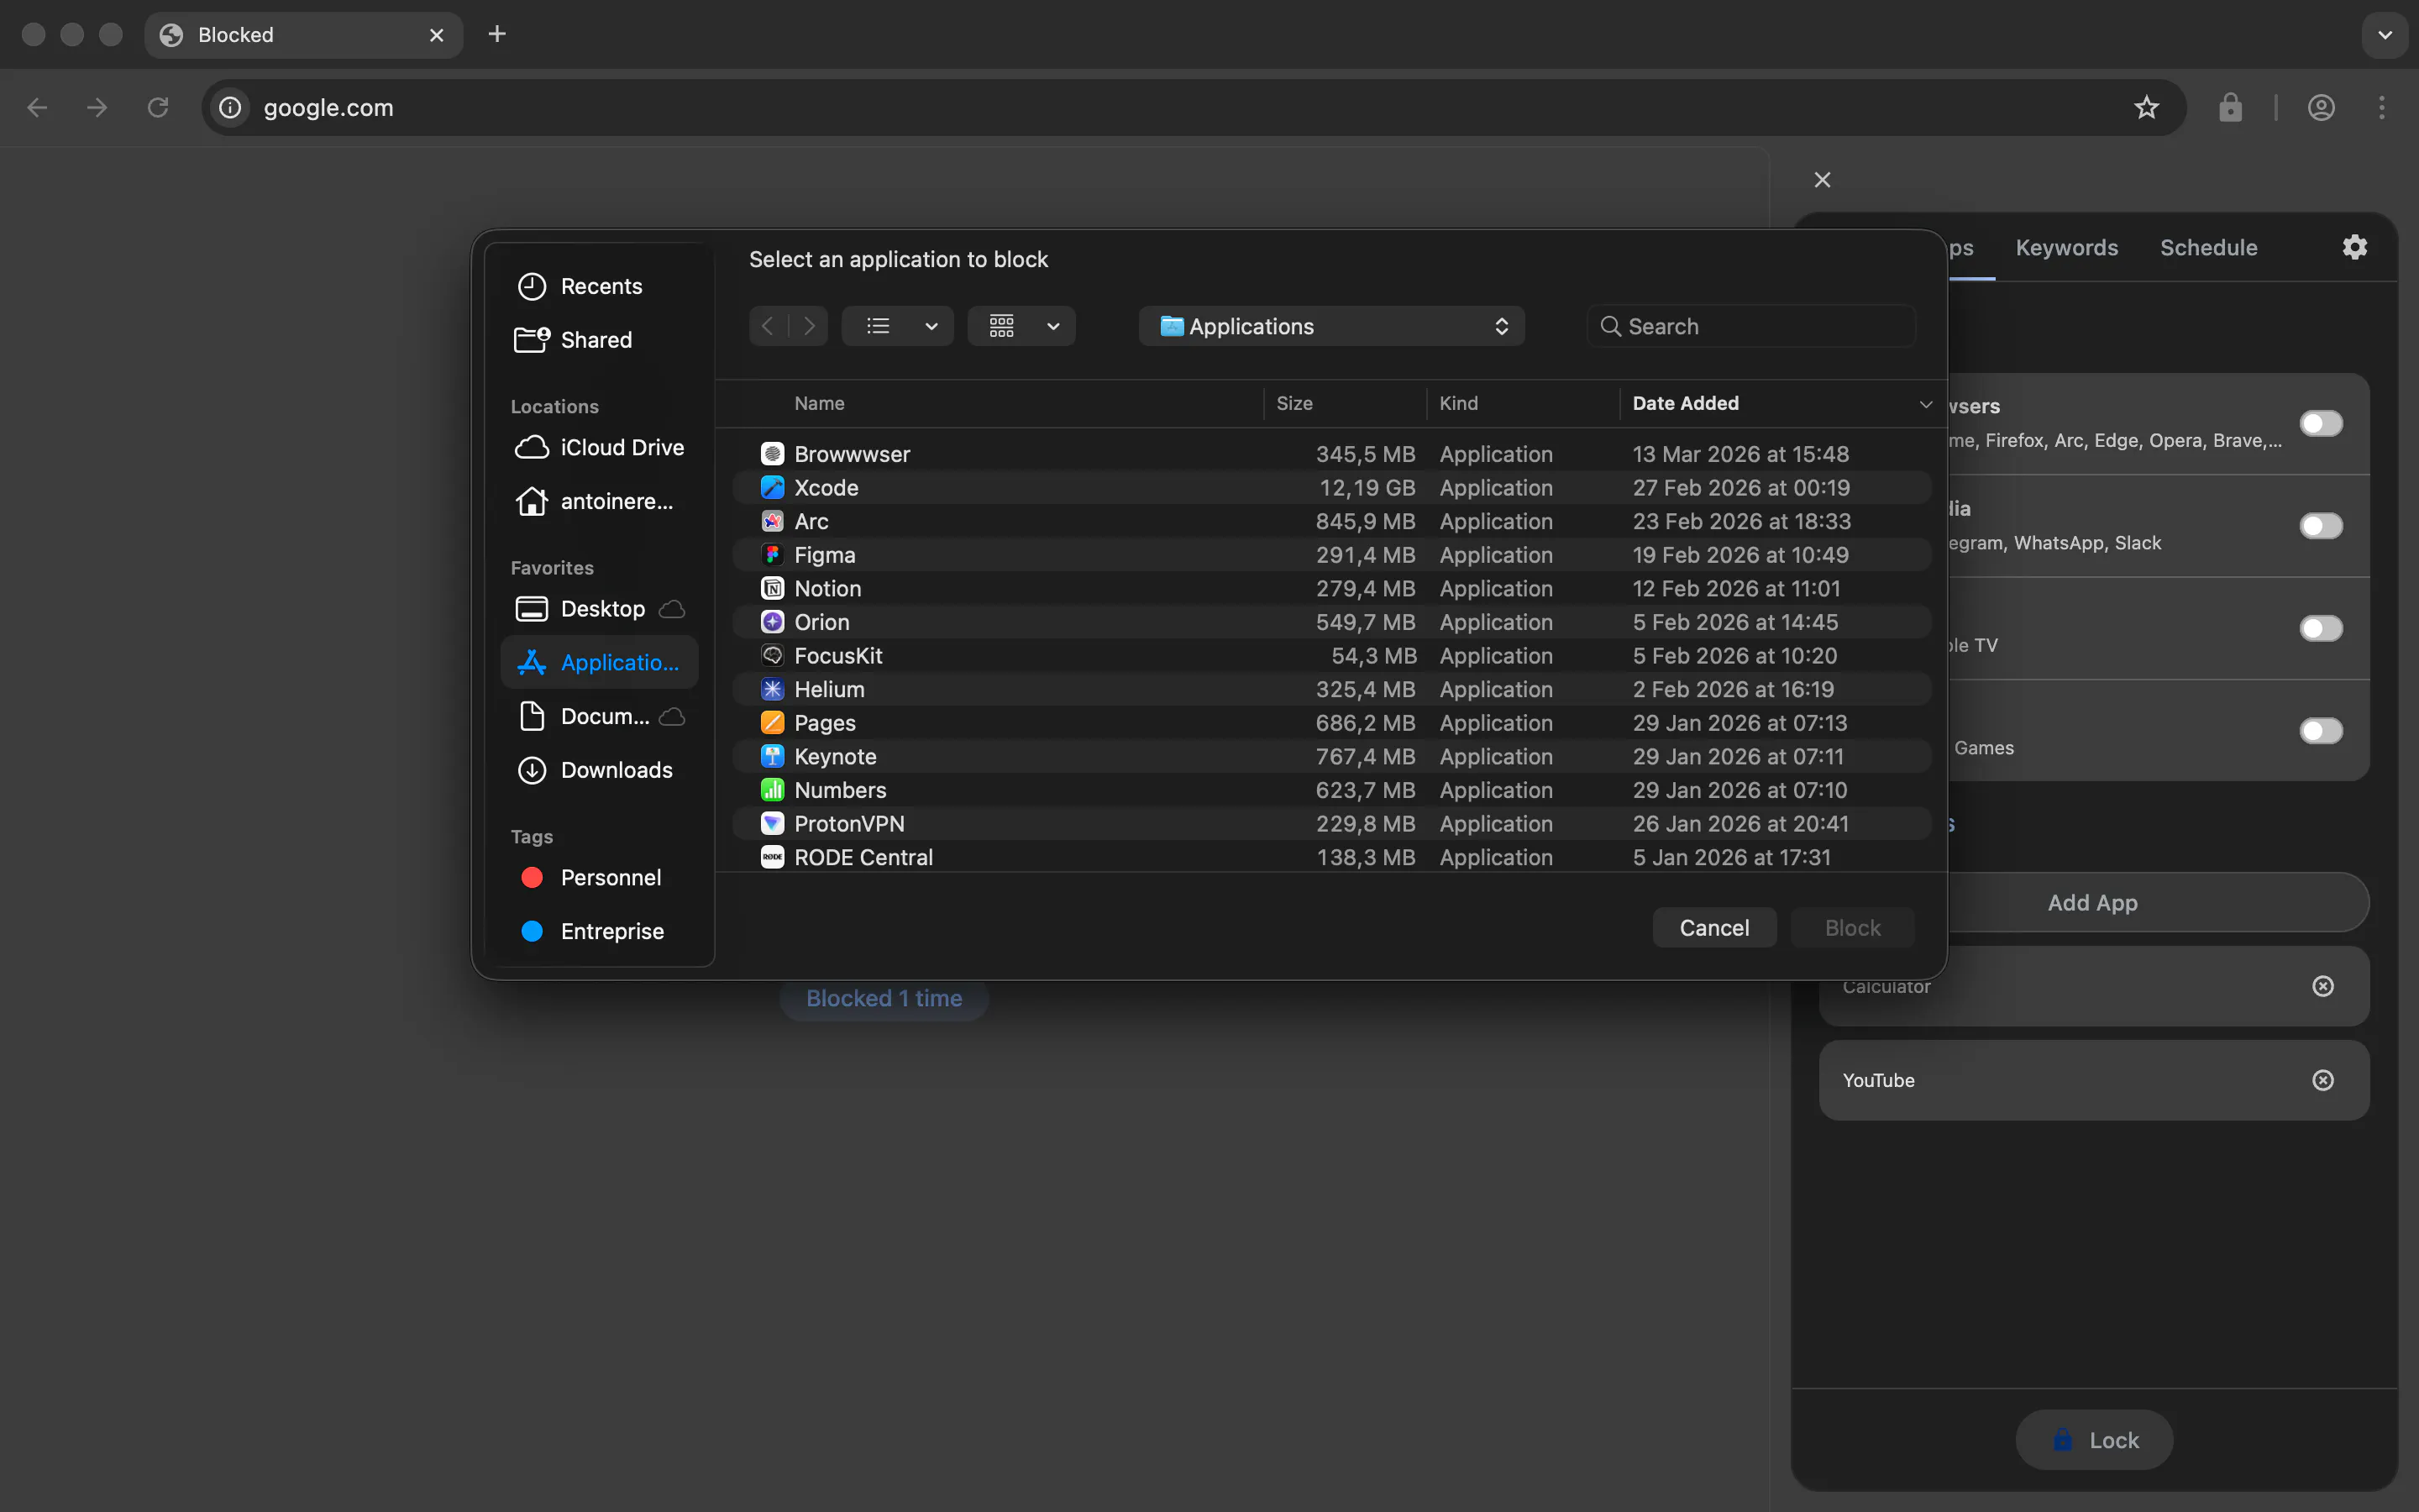
Task: Open Shared in the sidebar
Action: 599,340
